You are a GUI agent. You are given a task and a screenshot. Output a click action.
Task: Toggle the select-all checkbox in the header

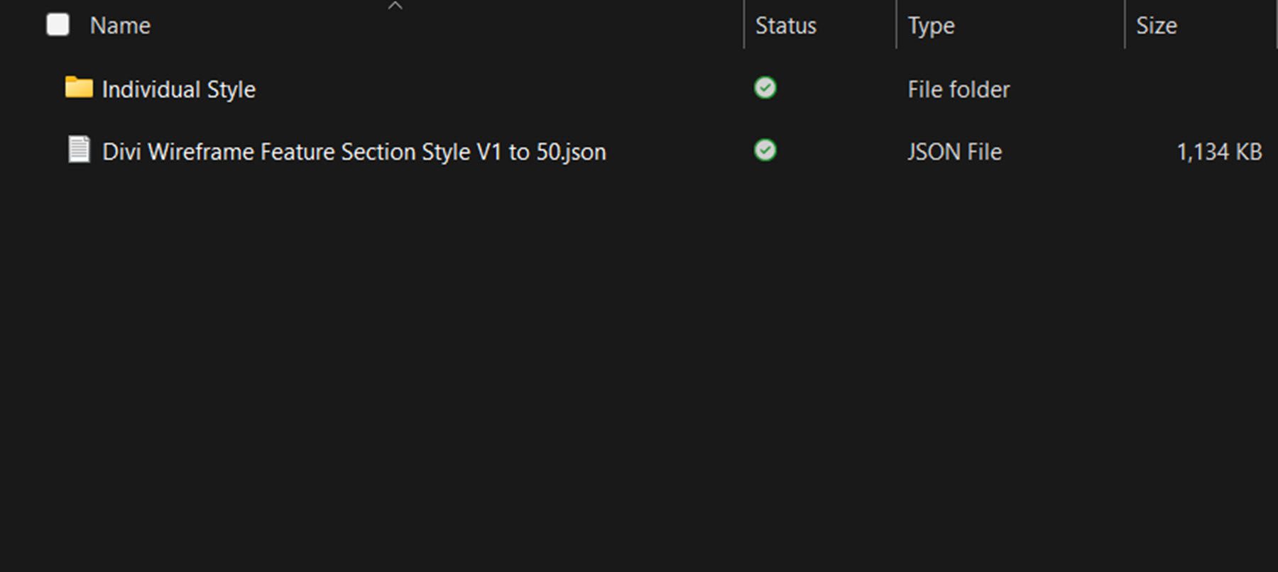pos(58,24)
